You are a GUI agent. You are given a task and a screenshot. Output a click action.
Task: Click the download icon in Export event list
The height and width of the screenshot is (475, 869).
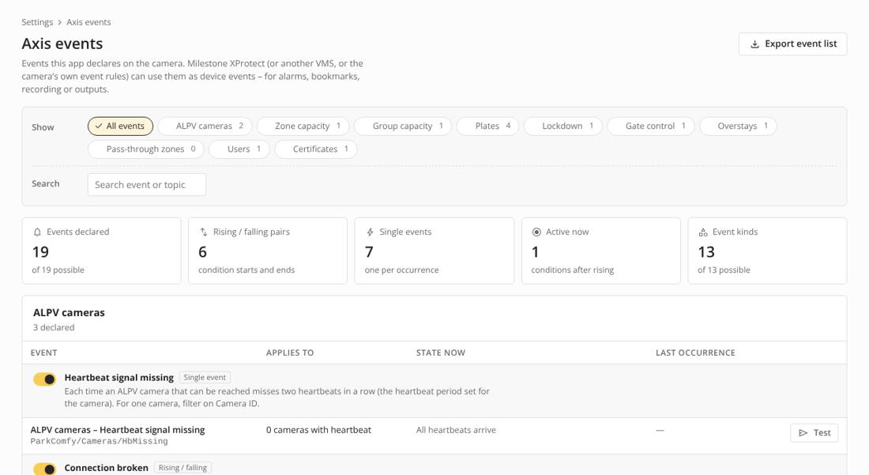click(754, 44)
